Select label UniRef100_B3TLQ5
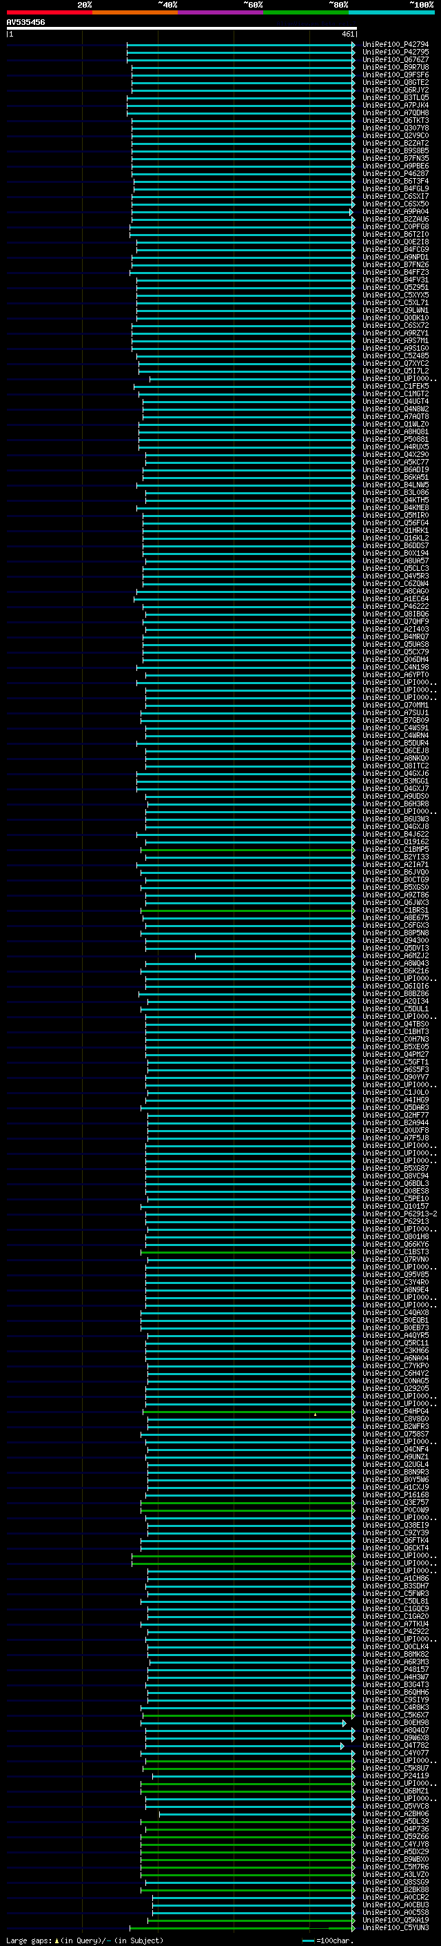This screenshot has height=1946, width=441. tap(396, 97)
